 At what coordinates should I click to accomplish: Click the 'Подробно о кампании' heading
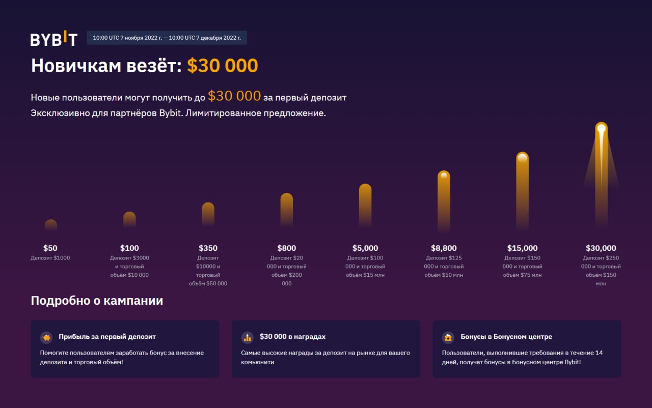click(97, 301)
